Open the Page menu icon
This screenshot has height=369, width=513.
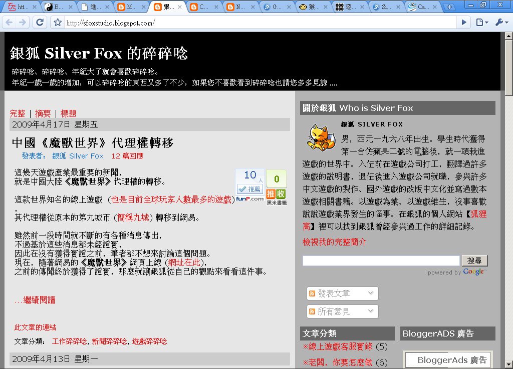click(x=481, y=22)
